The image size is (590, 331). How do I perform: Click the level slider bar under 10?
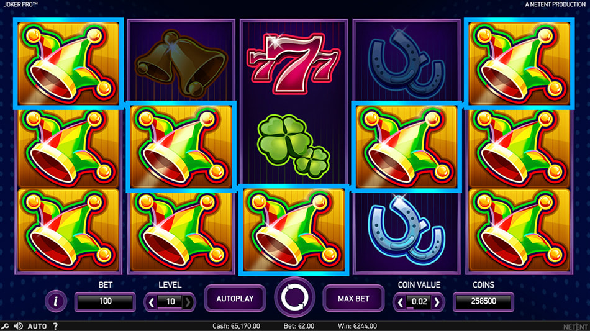coord(170,309)
